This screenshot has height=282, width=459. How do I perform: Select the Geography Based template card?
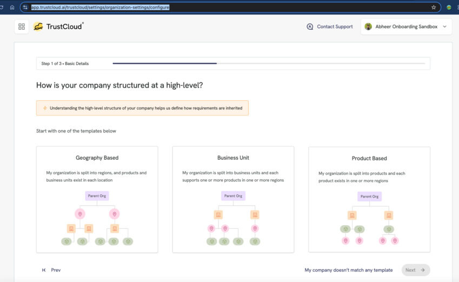[97, 199]
